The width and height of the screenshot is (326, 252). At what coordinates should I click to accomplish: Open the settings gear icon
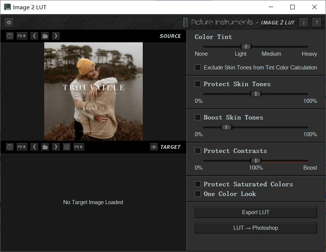9,23
